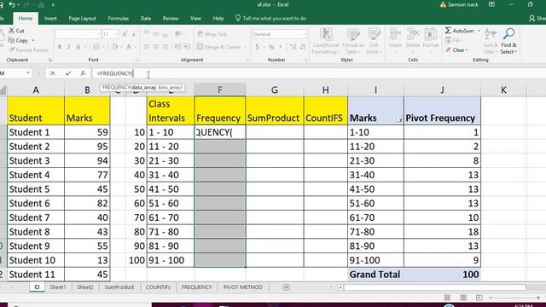
Task: Click the Increase Indent icon
Action: [187, 47]
